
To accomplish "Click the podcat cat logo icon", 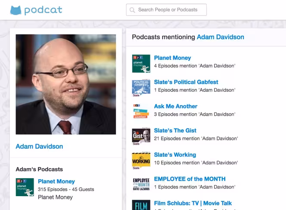I will [x=16, y=10].
